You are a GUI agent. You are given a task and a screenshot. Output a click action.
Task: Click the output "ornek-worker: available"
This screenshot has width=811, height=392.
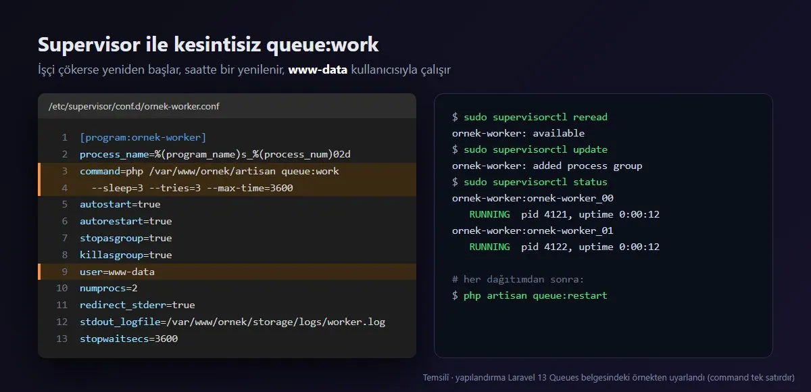518,134
